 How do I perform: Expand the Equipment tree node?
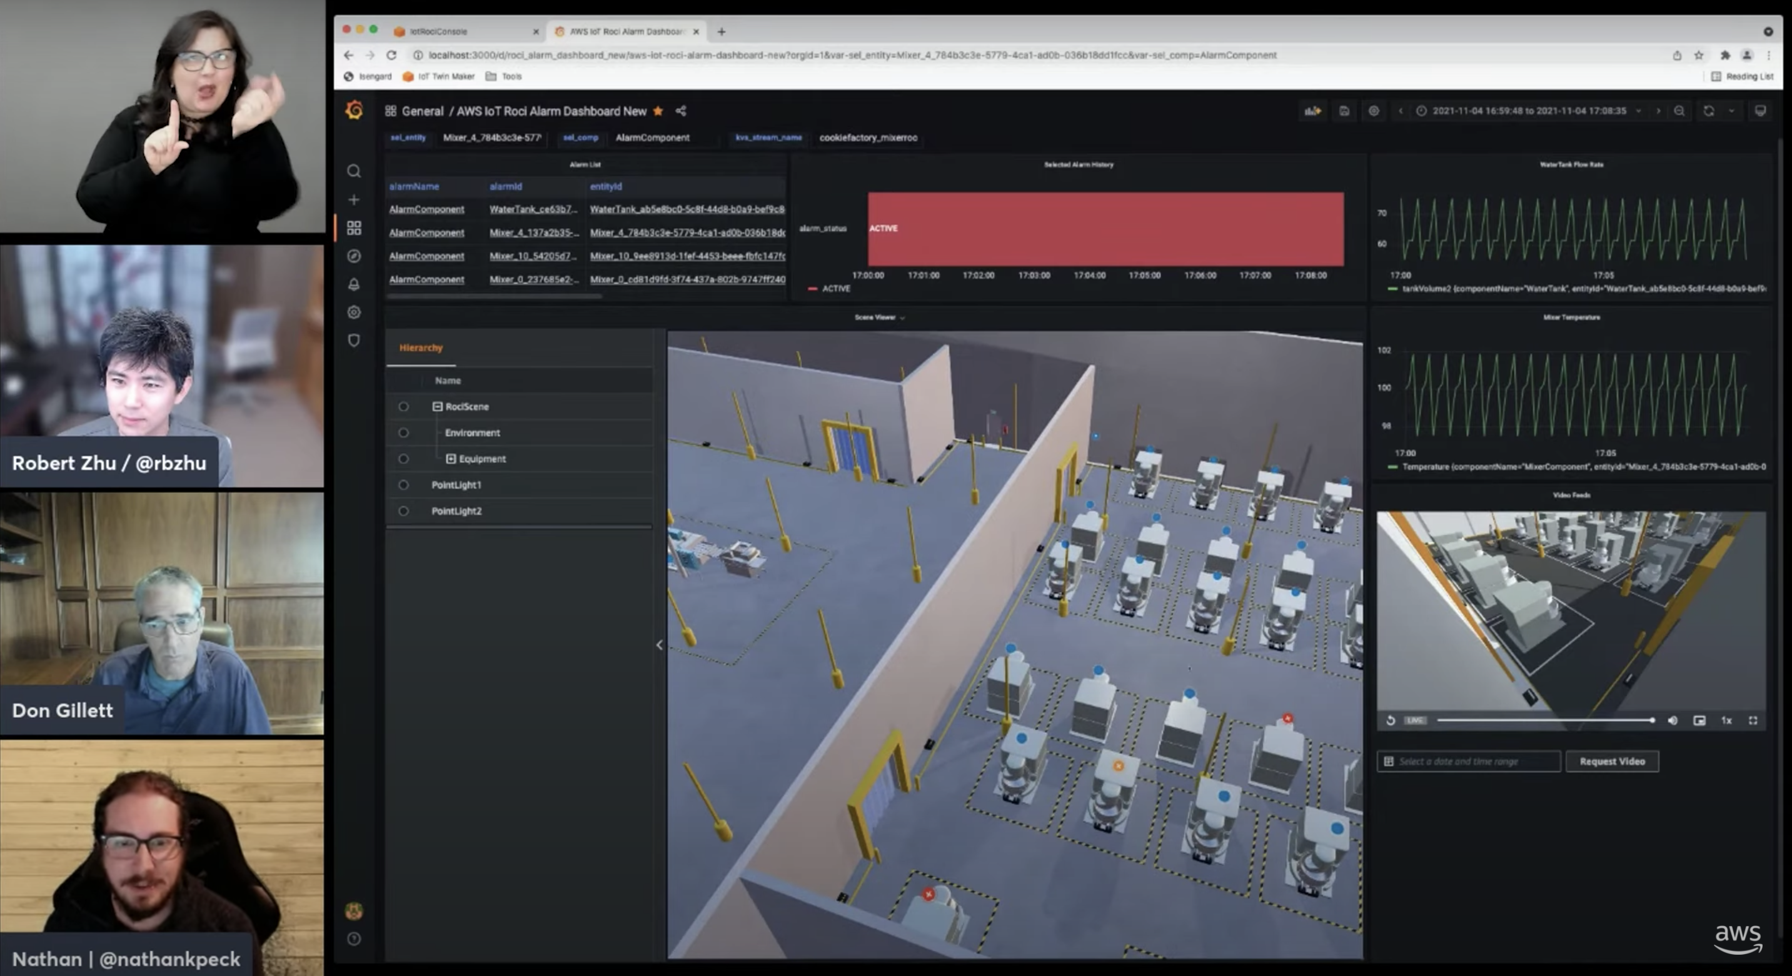[451, 459]
